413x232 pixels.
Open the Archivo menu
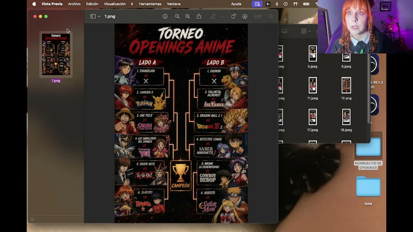[74, 4]
